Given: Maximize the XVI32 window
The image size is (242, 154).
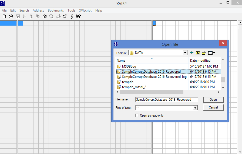Looking at the screenshot, I should [228, 3].
